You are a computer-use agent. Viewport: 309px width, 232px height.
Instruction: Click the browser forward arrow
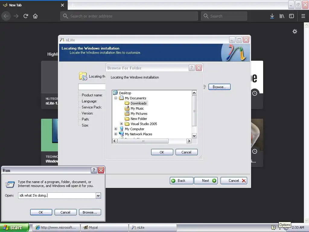[x=16, y=16]
